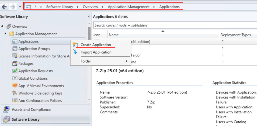
Task: Click the Packages node icon
Action: pos(15,64)
